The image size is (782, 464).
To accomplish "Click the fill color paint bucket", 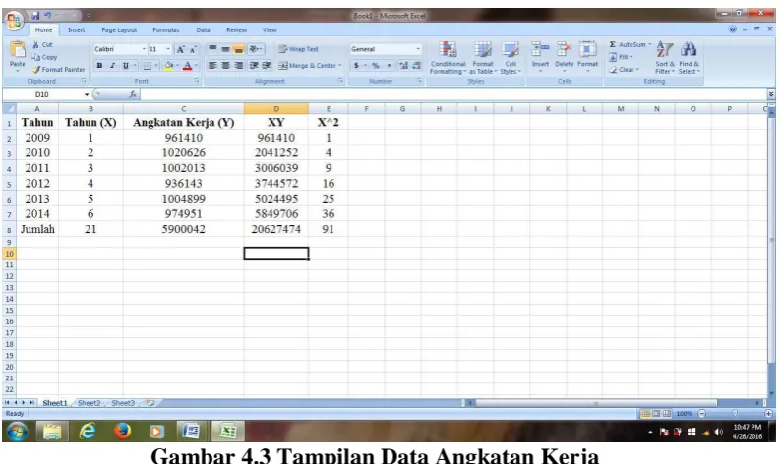I will click(x=168, y=65).
